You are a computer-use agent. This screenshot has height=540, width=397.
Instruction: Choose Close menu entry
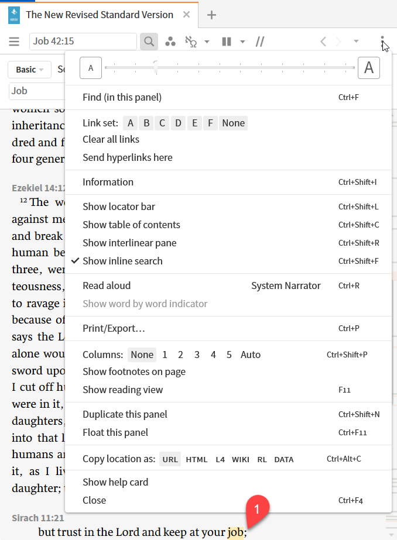tap(228, 500)
